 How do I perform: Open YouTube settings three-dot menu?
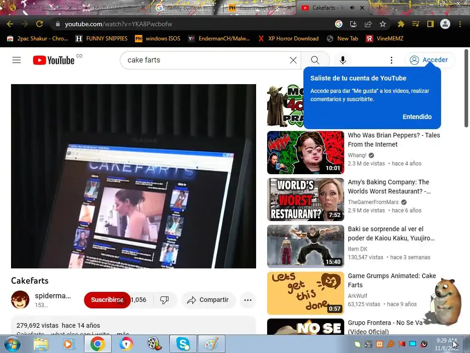[391, 60]
